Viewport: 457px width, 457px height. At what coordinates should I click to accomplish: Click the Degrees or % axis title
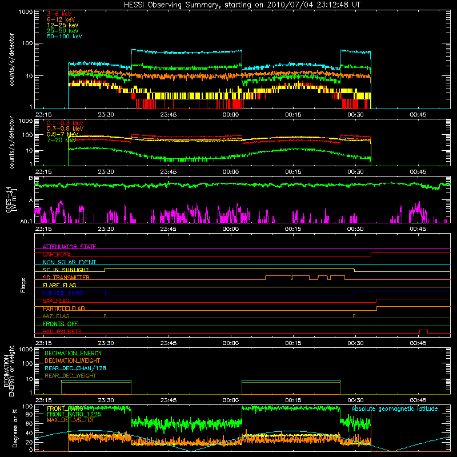pyautogui.click(x=15, y=428)
